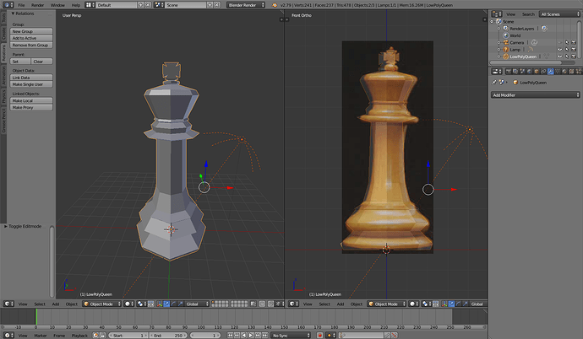
Task: Toggle Lamp visibility eye in outliner
Action: pyautogui.click(x=560, y=49)
